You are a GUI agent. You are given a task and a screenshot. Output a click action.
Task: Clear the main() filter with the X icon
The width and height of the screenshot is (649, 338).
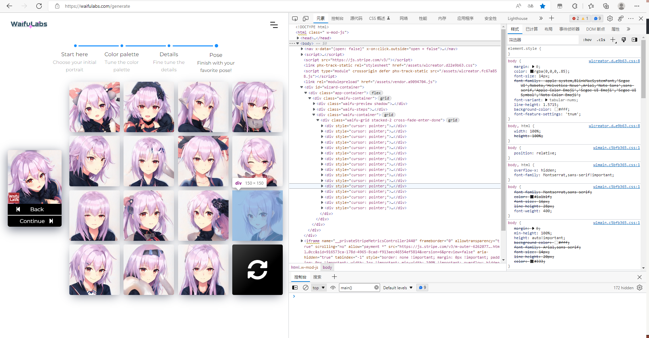click(376, 287)
